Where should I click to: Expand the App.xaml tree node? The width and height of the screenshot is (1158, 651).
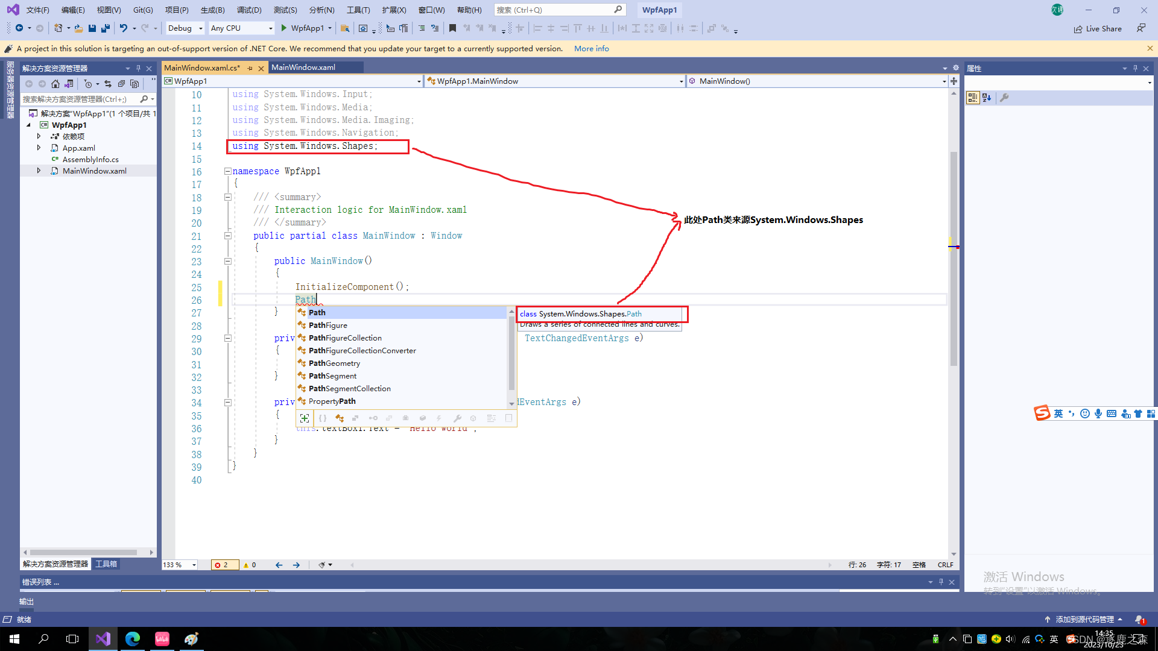(x=39, y=148)
